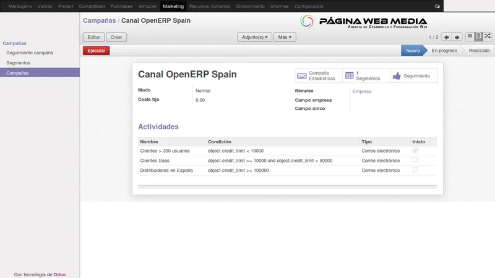495x278 pixels.
Task: Click the Página Web Media logo
Action: (x=363, y=22)
